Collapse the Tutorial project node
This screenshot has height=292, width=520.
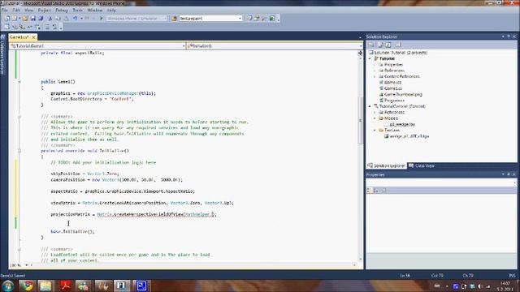click(x=370, y=58)
